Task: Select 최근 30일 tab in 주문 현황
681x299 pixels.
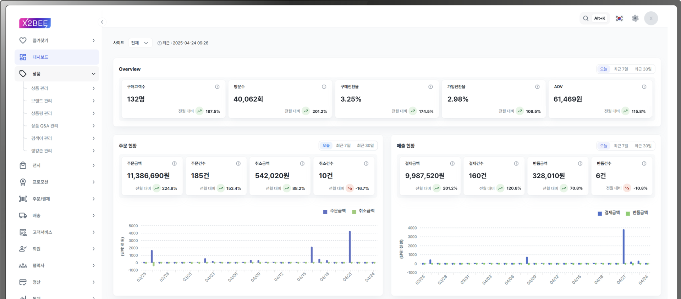Action: click(365, 146)
